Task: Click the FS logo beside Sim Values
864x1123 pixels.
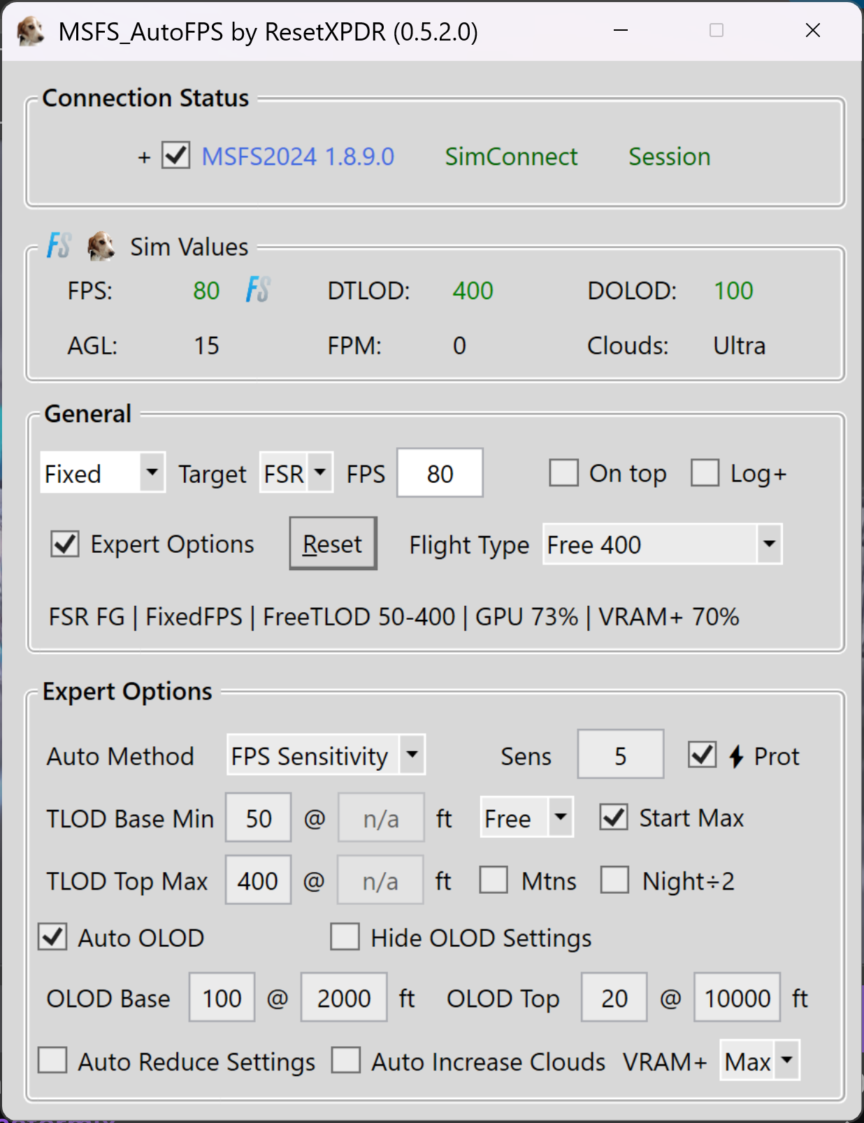Action: tap(59, 246)
